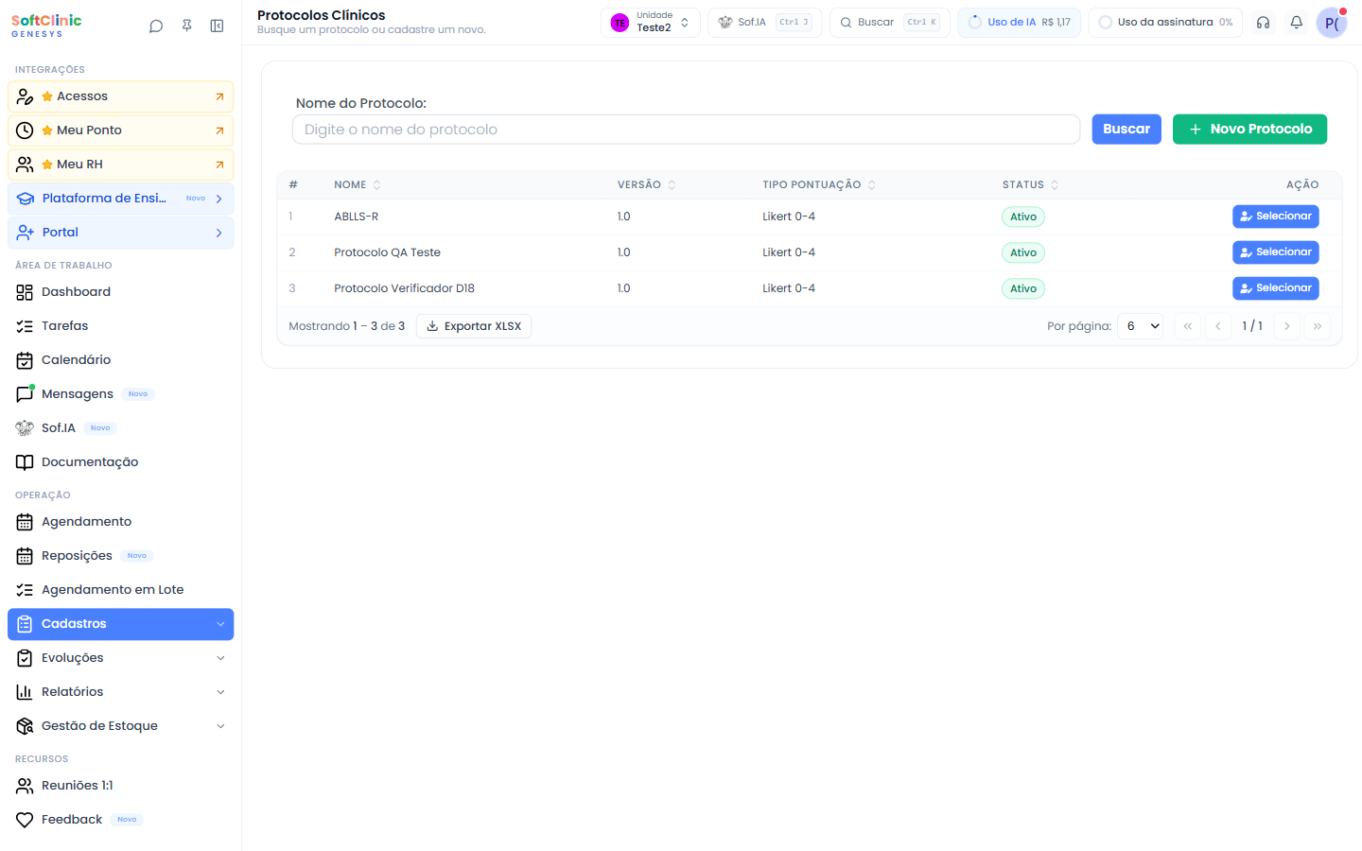Expand Plataforma de Ensino item

pyautogui.click(x=121, y=199)
